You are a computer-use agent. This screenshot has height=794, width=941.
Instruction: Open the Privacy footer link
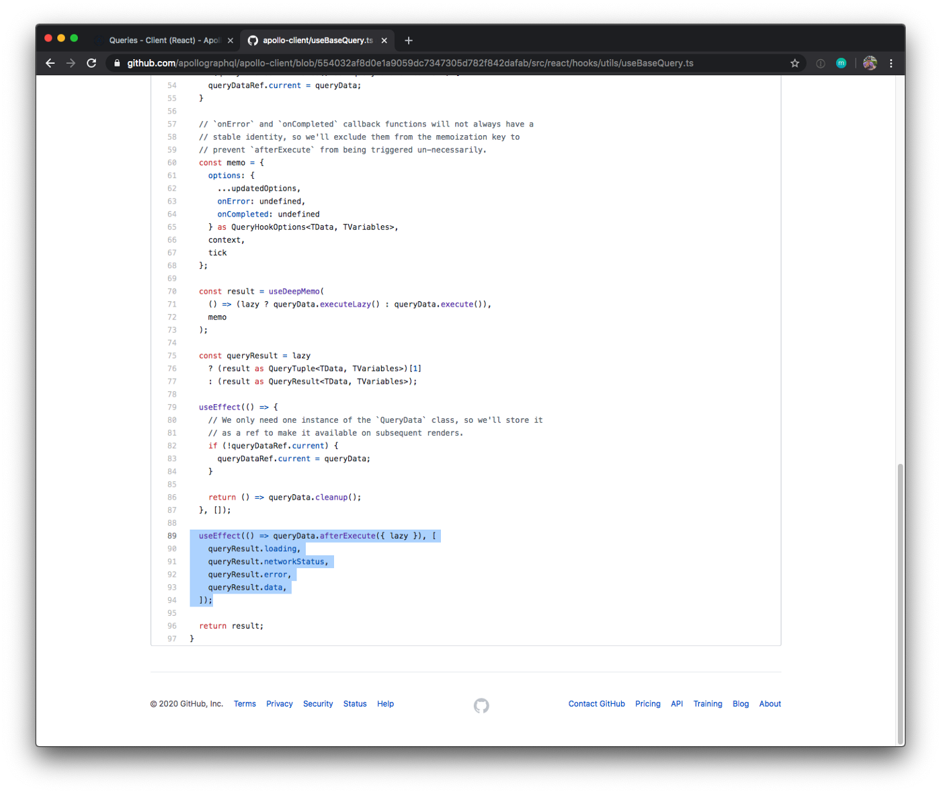point(280,704)
